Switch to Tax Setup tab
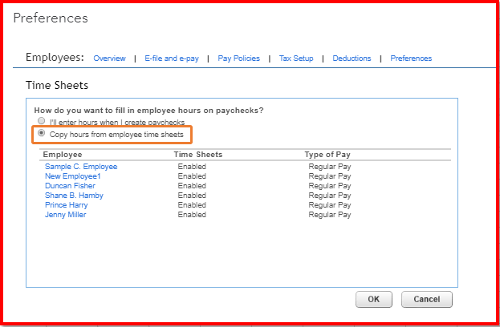 296,59
